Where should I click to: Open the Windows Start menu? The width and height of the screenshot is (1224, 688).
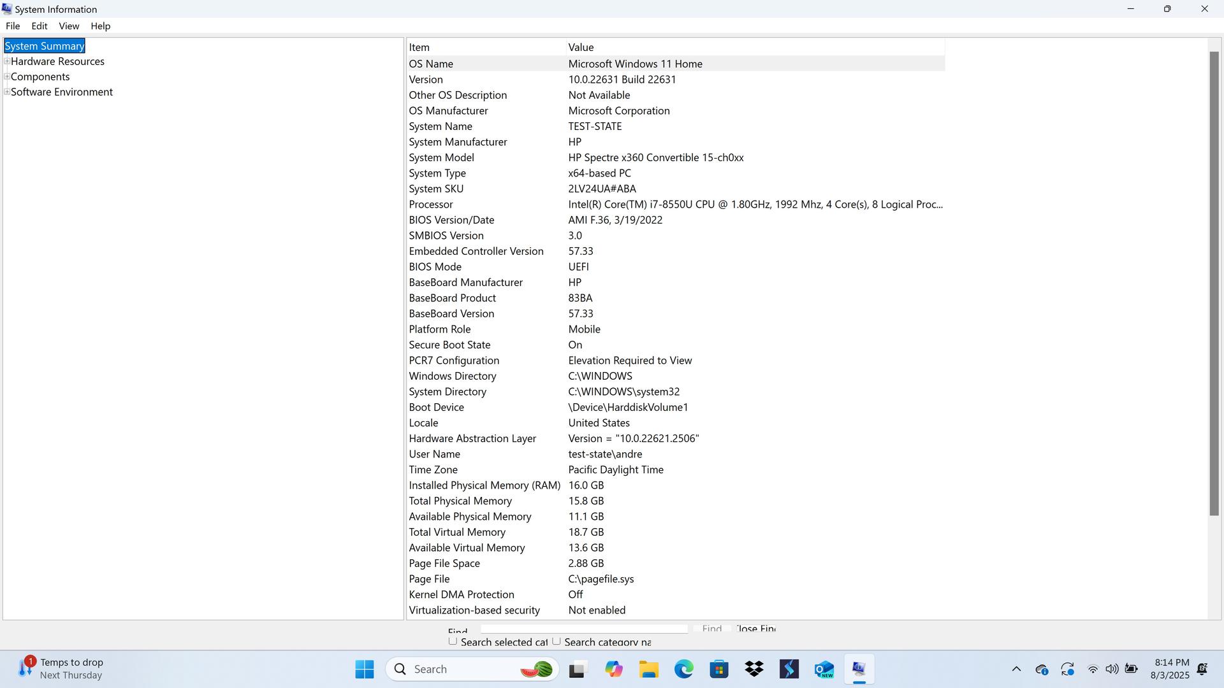tap(365, 669)
